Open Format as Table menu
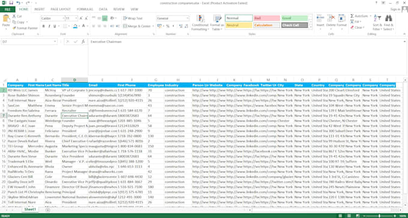 coord(217,23)
